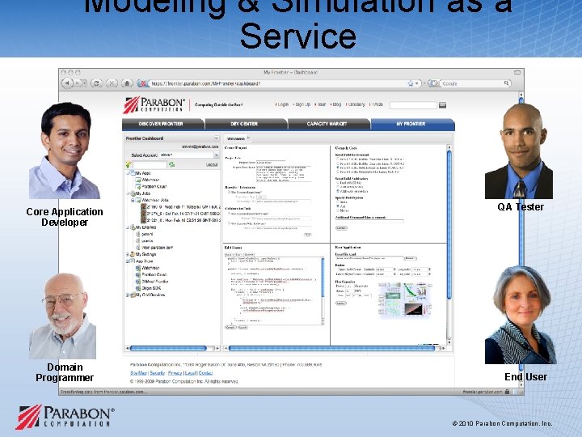Screen dimensions: 582x437
Task: Click the search magnifier in Google box
Action: (506, 83)
